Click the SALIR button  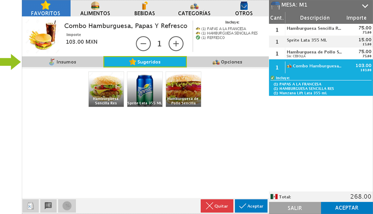pos(295,208)
